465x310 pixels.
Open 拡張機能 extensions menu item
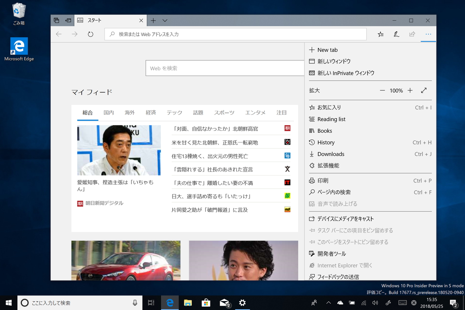370,165
